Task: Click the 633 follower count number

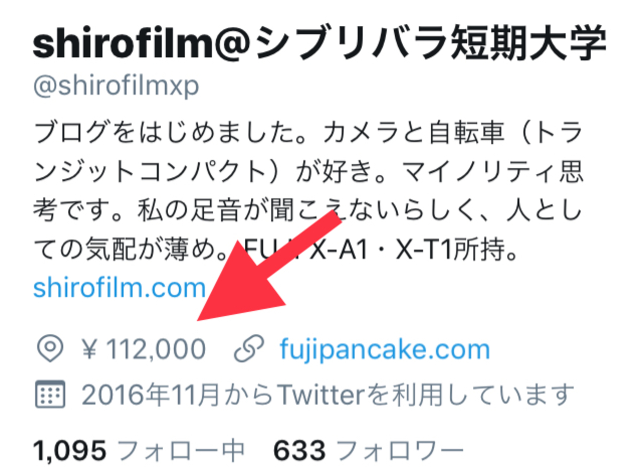Action: pyautogui.click(x=300, y=451)
